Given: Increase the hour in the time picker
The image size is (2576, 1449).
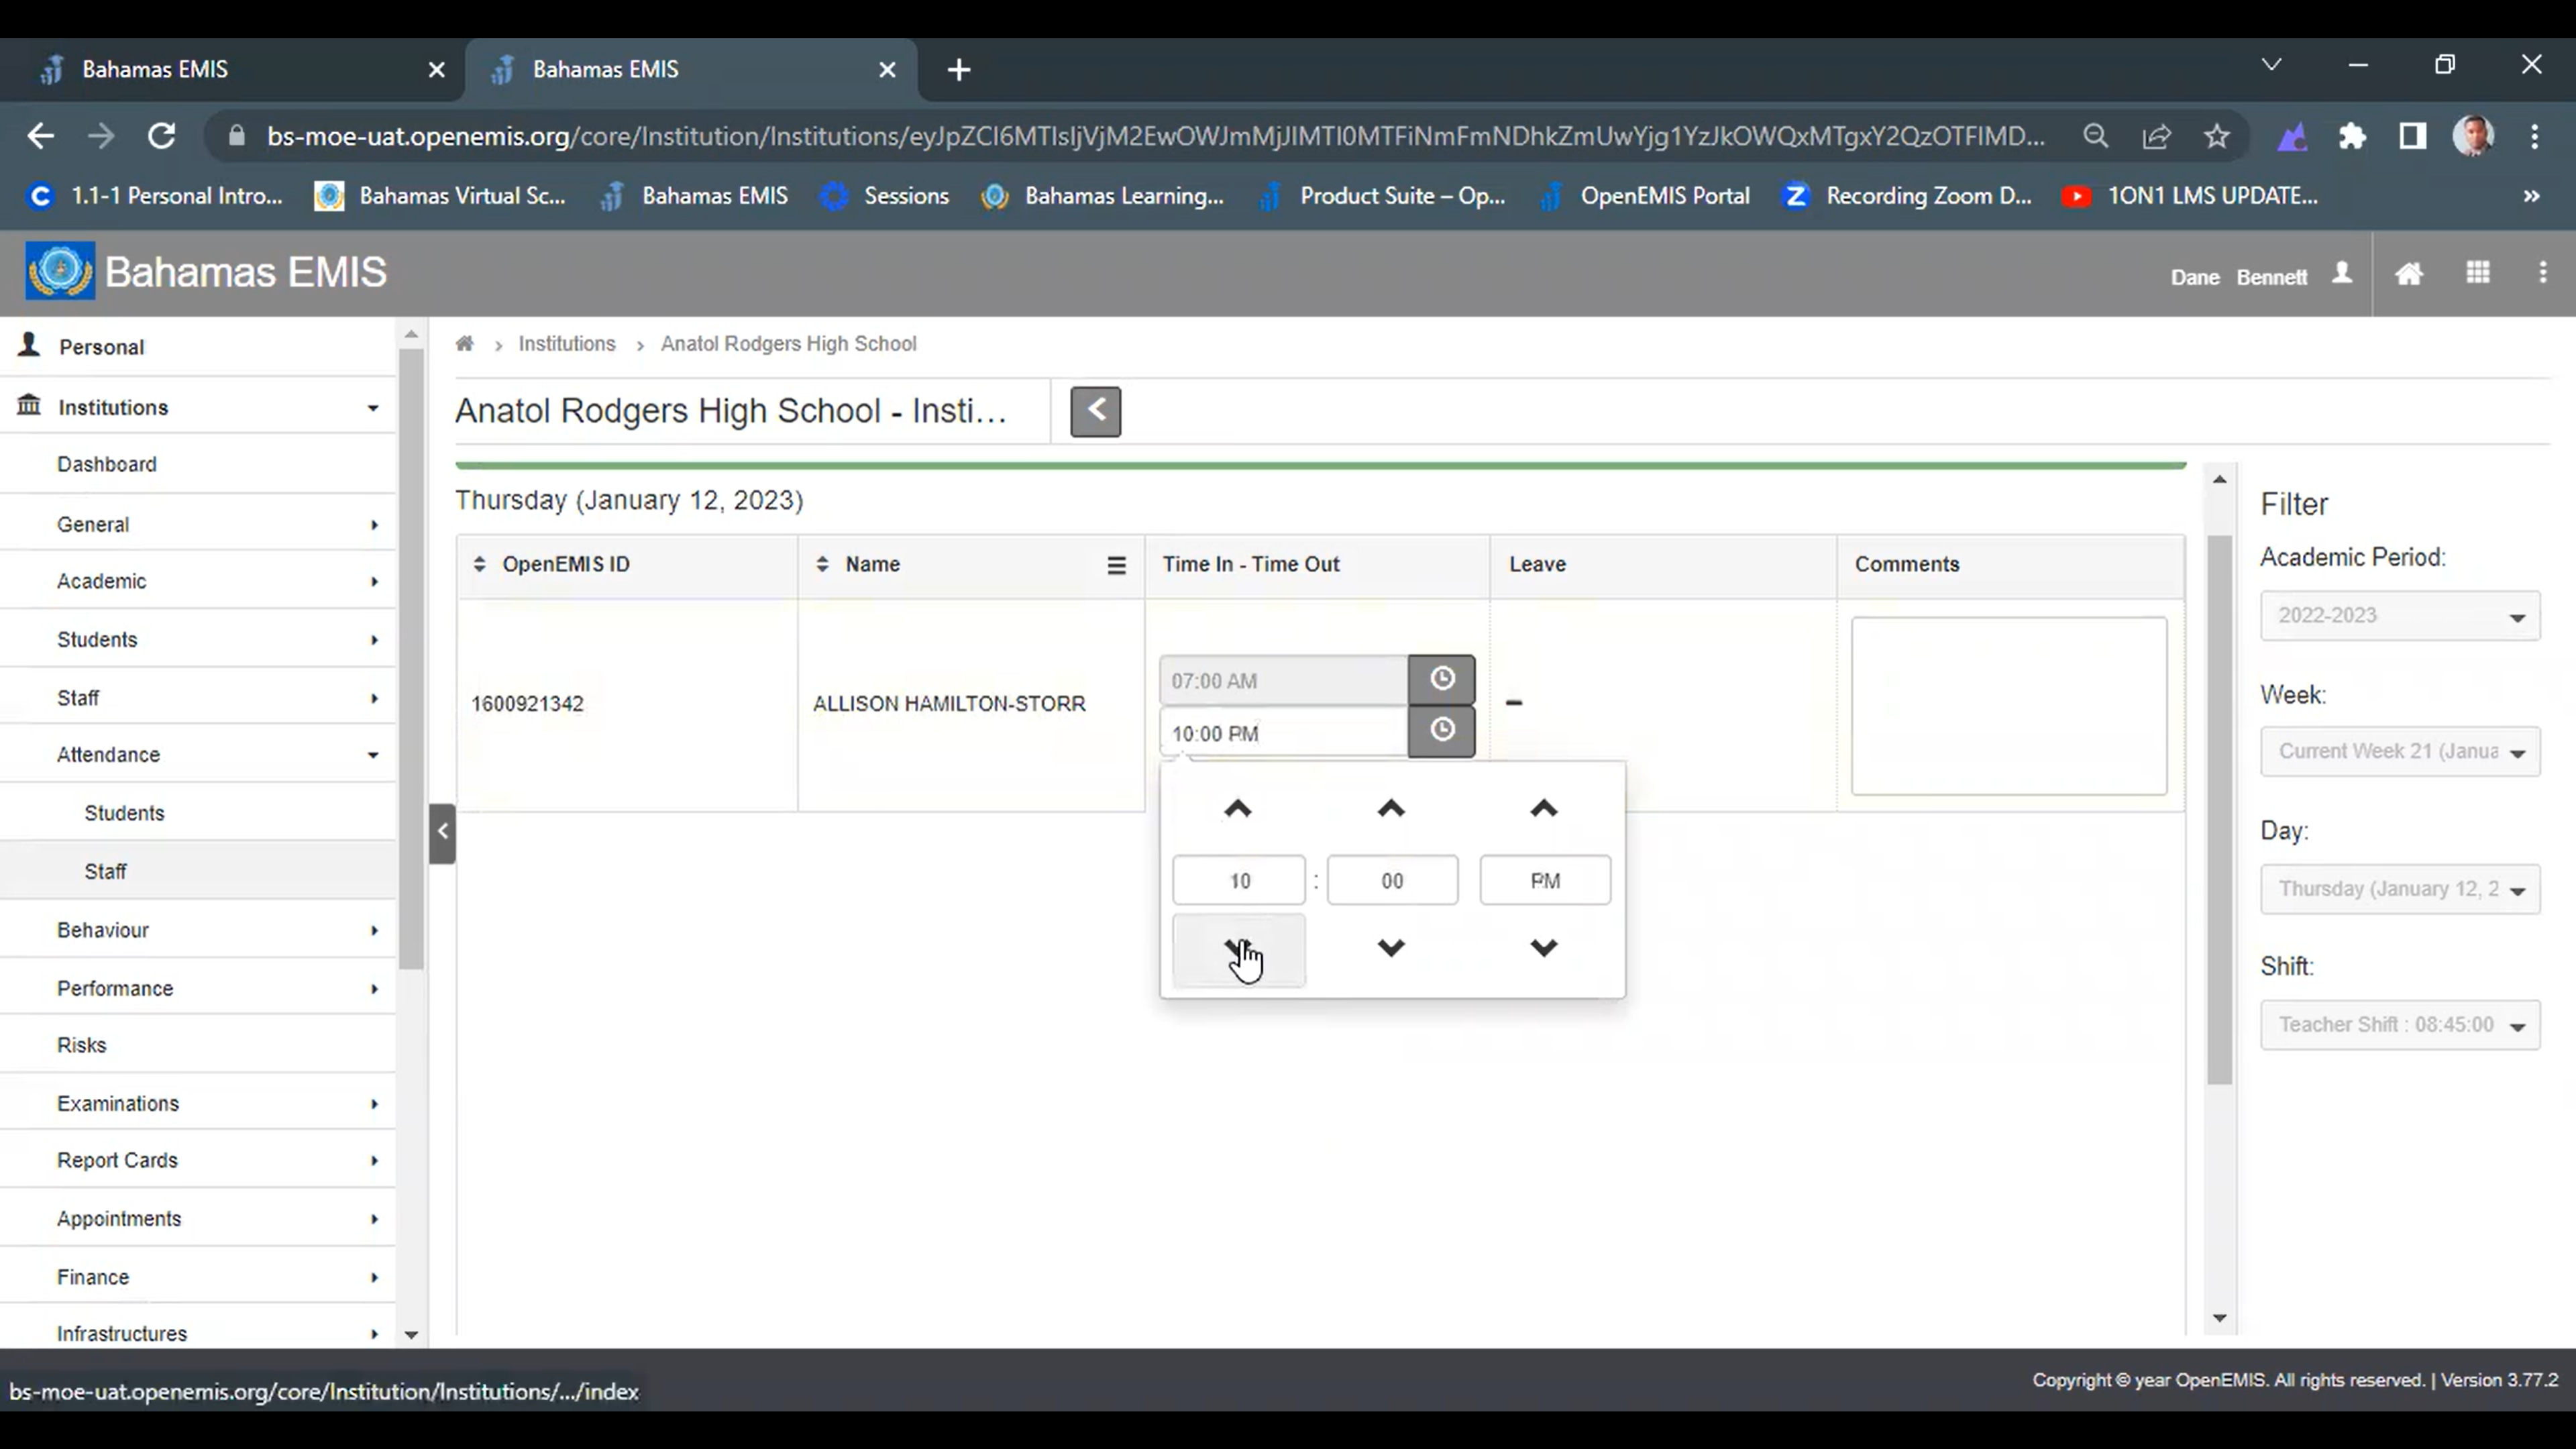Looking at the screenshot, I should click(1238, 808).
